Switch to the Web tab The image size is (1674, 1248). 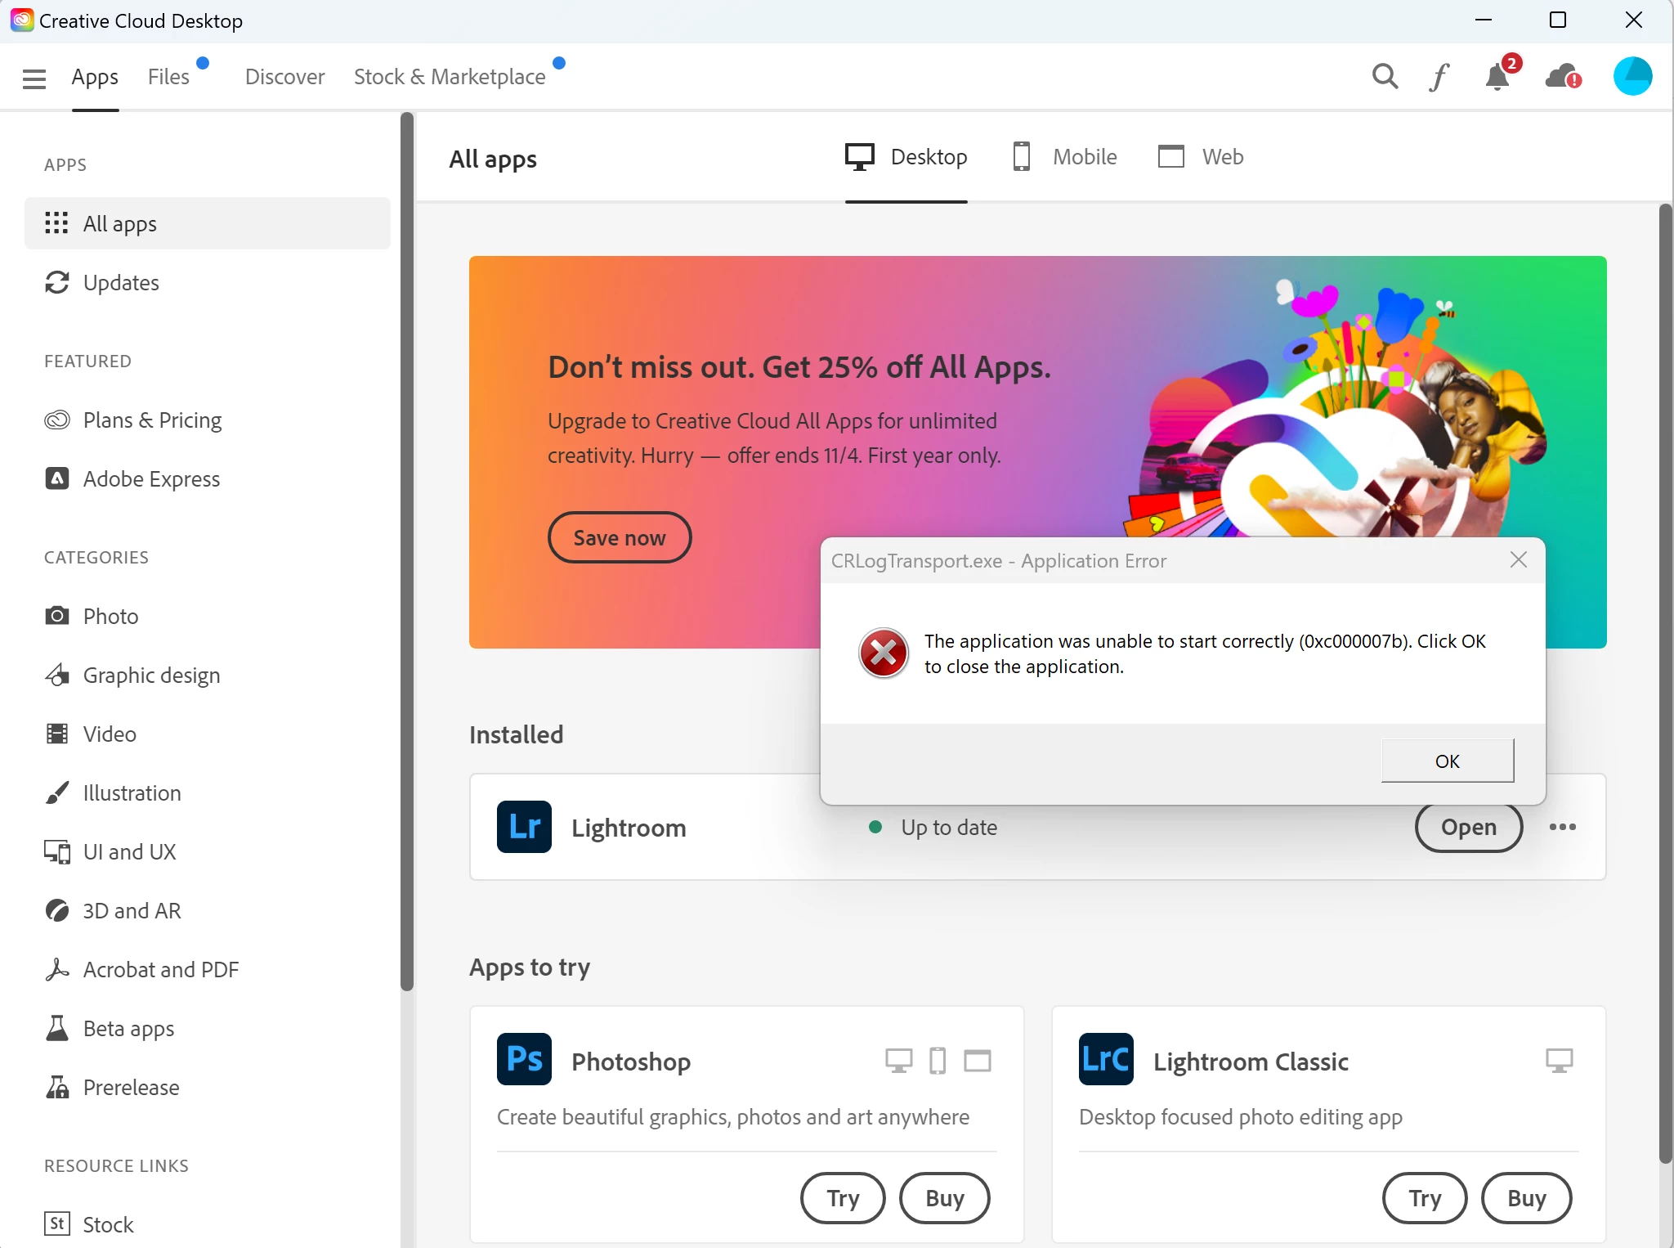click(x=1201, y=156)
